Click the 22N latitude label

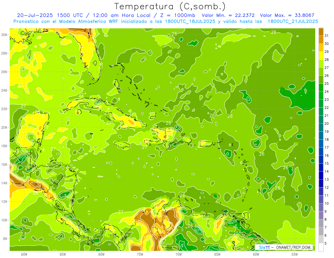click(x=4, y=109)
